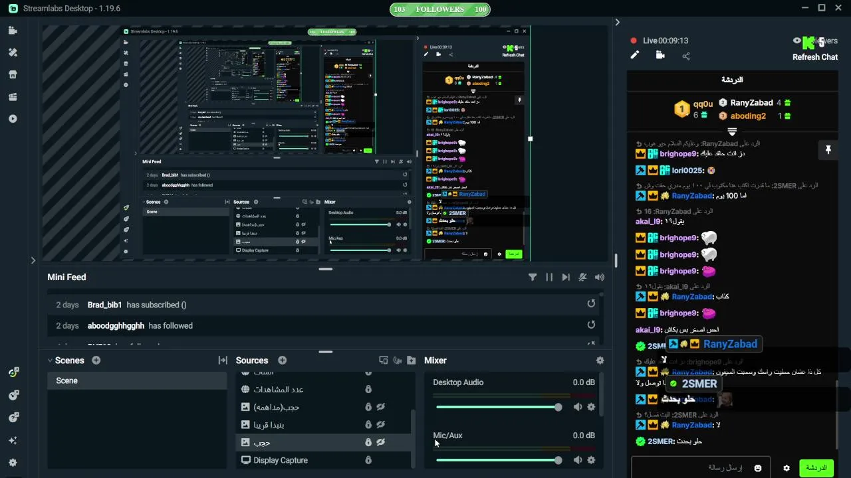Open the Themes library in the sidebar
Image resolution: width=851 pixels, height=478 pixels.
tap(13, 52)
